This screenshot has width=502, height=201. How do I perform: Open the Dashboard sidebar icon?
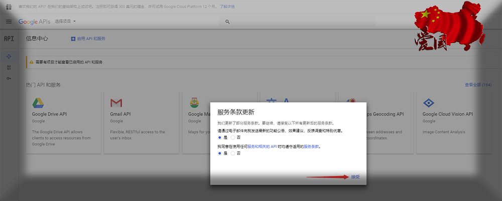point(9,56)
